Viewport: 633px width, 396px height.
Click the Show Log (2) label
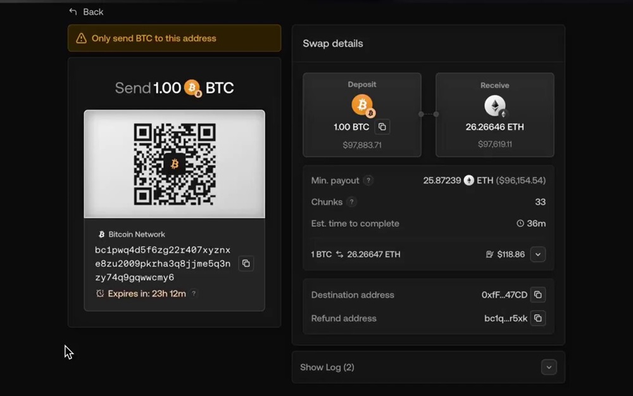coord(327,367)
